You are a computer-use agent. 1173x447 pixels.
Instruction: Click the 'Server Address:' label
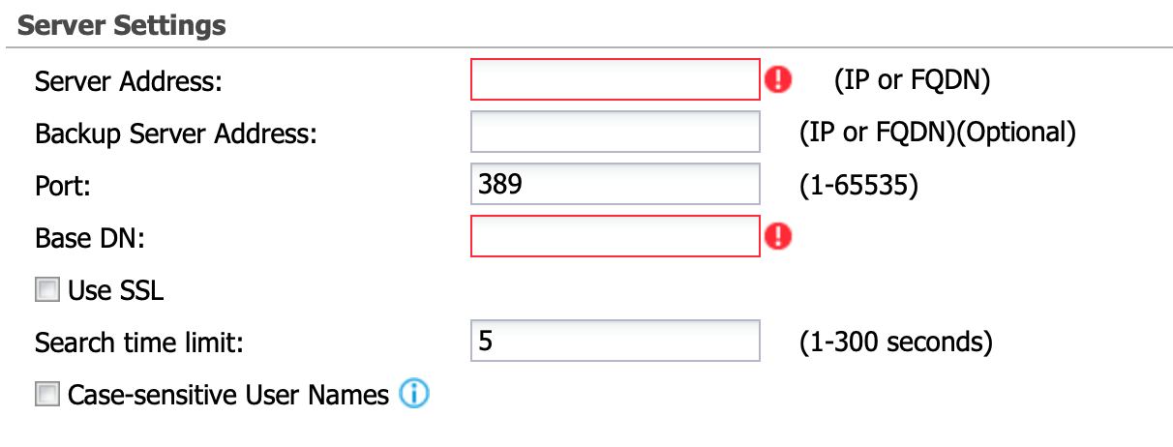[x=129, y=81]
